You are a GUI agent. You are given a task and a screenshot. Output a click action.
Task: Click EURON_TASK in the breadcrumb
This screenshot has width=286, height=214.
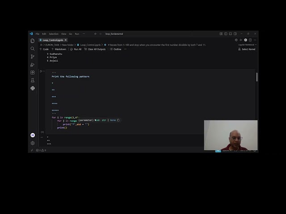52,45
